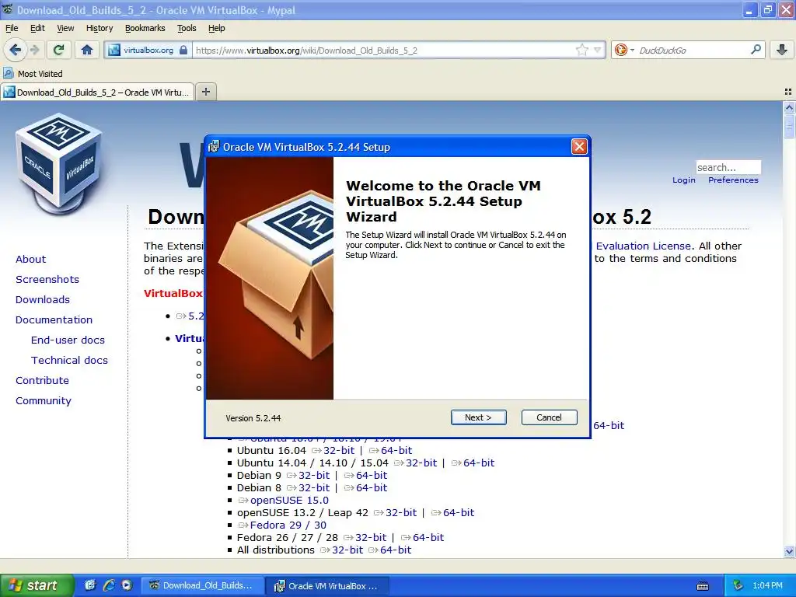The image size is (796, 597).
Task: Click the list-all-tabs grid icon
Action: 788,92
